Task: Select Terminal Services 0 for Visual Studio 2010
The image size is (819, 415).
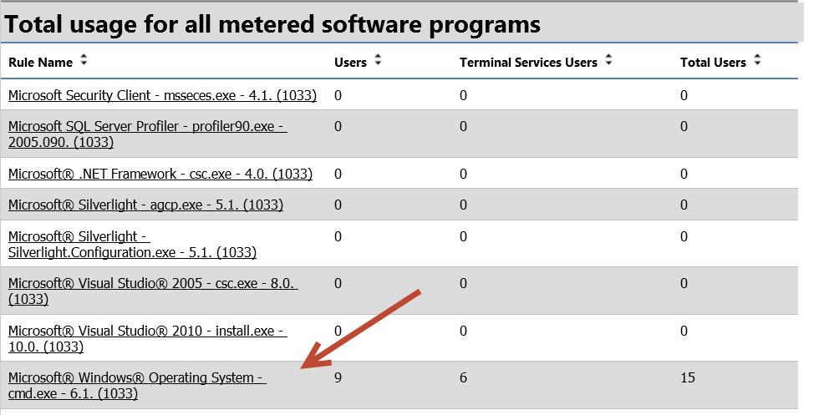Action: point(463,331)
